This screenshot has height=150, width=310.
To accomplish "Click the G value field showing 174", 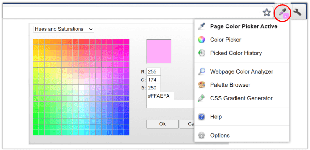I will [x=154, y=80].
